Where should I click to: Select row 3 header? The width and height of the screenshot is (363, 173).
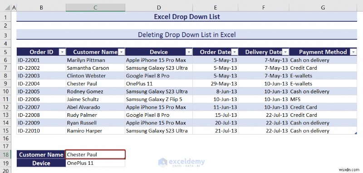5,35
